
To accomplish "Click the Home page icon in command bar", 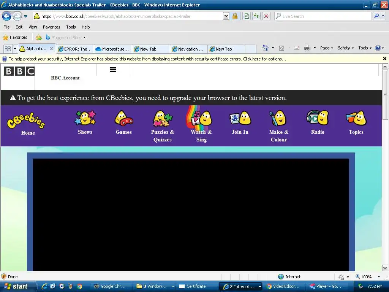I will (x=266, y=48).
